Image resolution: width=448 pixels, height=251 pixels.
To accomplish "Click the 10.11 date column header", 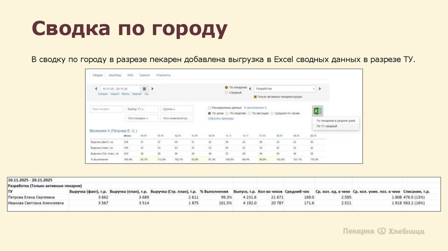I will [143, 136].
